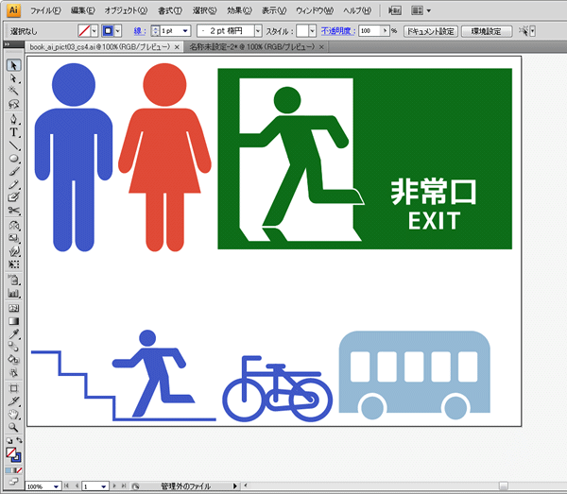Set paint mode to None in the Tools panel
The image size is (567, 494).
(20, 470)
